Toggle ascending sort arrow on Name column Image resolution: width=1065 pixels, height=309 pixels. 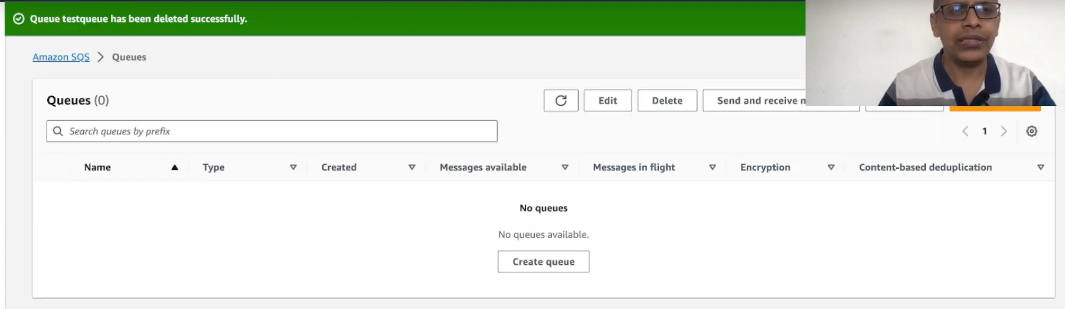(175, 167)
